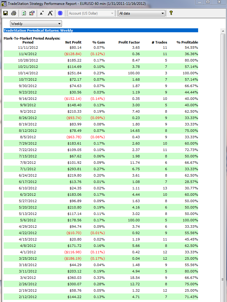This screenshot has height=302, width=227.
Task: Select the 11/11/2012 period row
Action: (x=28, y=47)
